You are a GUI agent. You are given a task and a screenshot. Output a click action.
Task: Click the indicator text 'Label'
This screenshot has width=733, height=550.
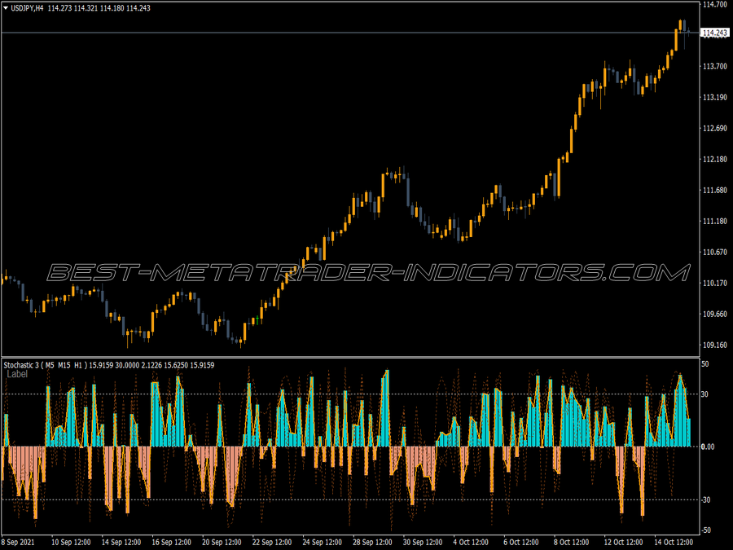(x=17, y=374)
